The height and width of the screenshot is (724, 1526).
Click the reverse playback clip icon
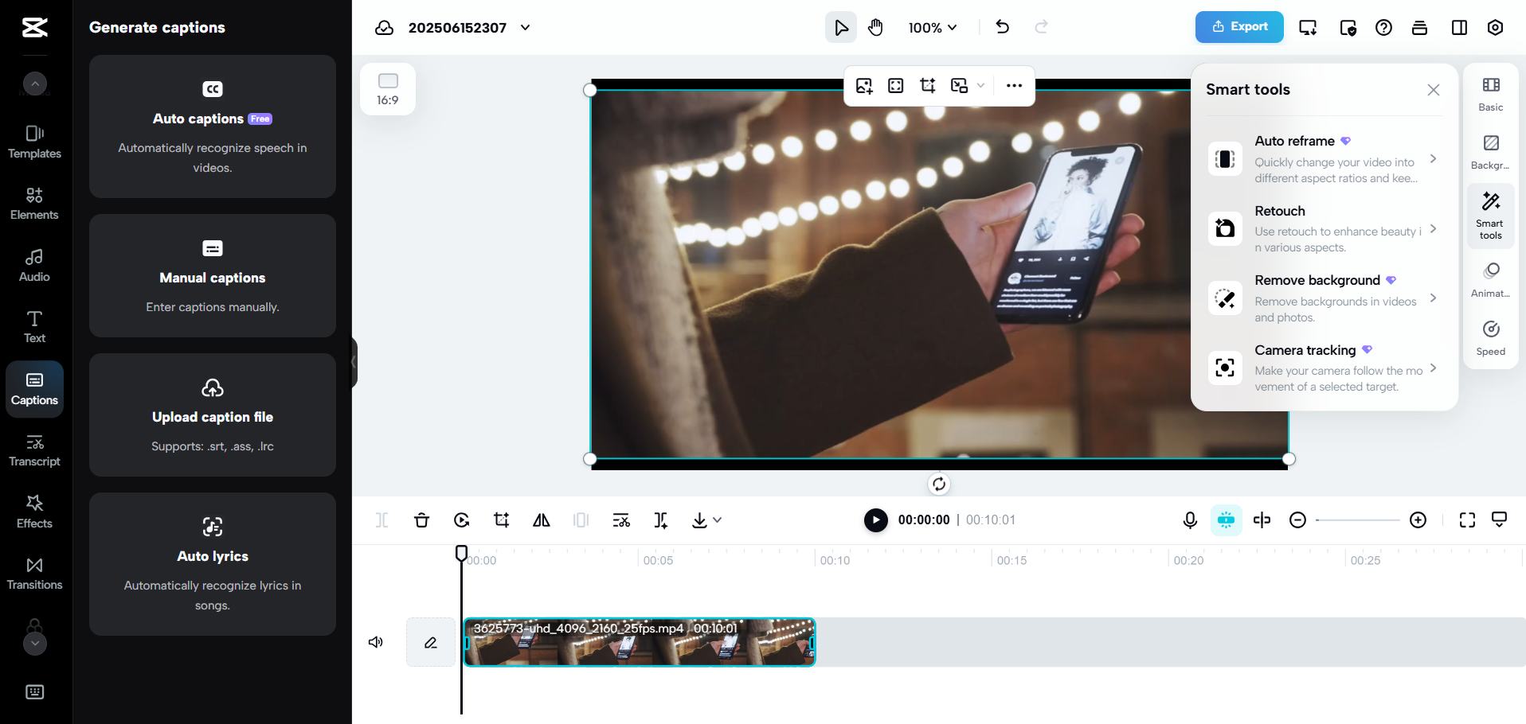462,520
